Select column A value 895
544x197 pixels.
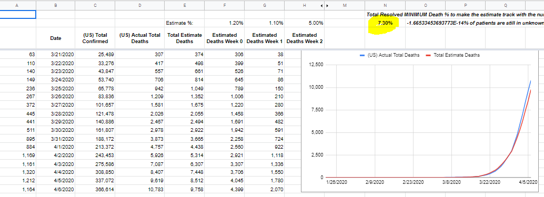click(x=18, y=139)
